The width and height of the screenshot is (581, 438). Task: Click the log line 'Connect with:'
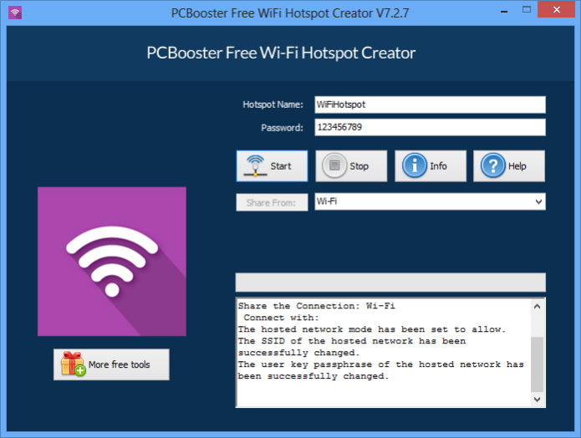[x=281, y=318]
